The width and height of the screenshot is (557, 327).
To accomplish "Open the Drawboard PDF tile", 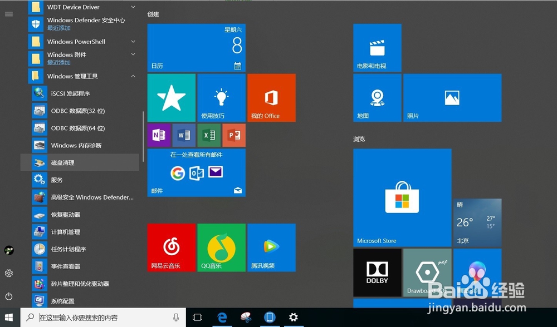I will [x=427, y=272].
